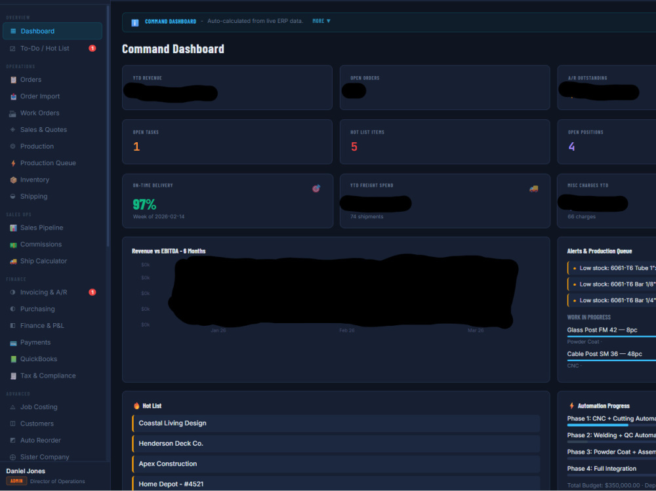656x491 pixels.
Task: Click the Finance & P&L icon
Action: coord(12,326)
